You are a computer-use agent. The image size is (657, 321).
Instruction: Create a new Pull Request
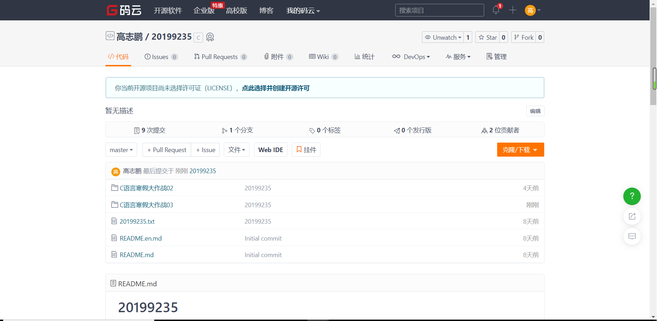(x=167, y=150)
